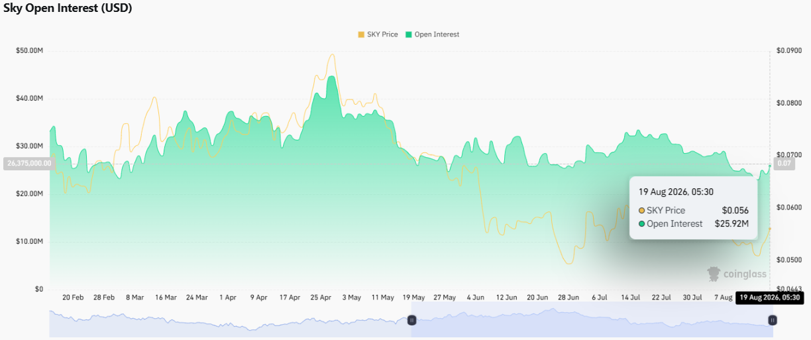The width and height of the screenshot is (811, 340).
Task: Click the 28 Feb date label
Action: (104, 298)
